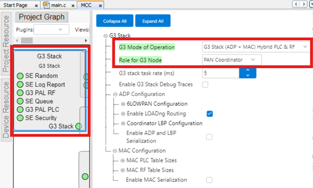The width and height of the screenshot is (313, 188).
Task: Enable G3 Stack Debug Traces checkbox
Action: click(x=205, y=84)
